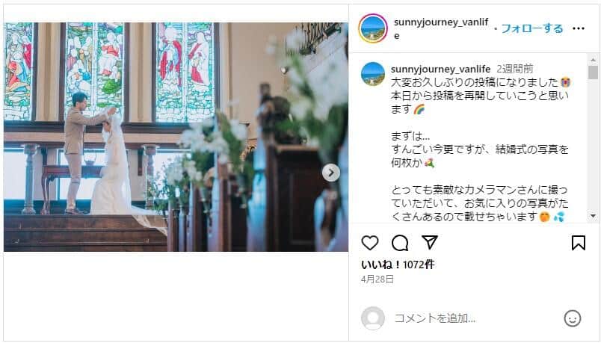The height and width of the screenshot is (343, 601).
Task: Open comments via speech bubble icon
Action: [400, 243]
